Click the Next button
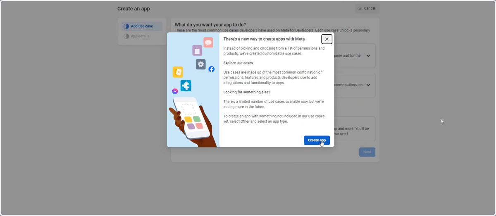This screenshot has width=496, height=216. tap(367, 152)
